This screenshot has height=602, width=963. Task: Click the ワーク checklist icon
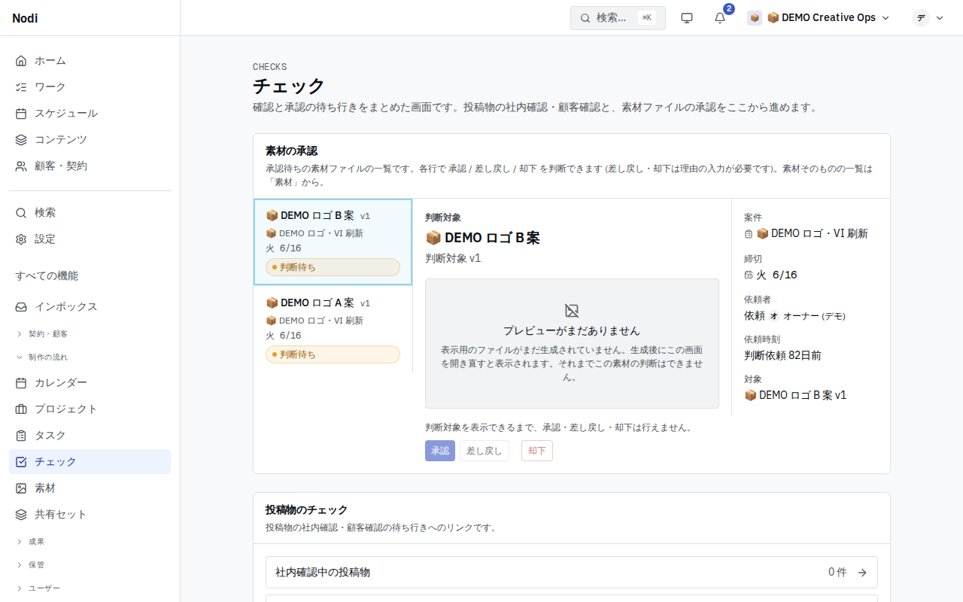(21, 87)
